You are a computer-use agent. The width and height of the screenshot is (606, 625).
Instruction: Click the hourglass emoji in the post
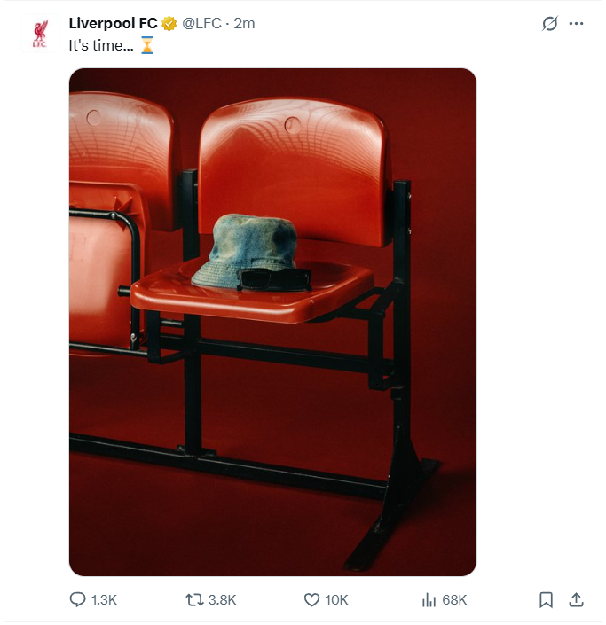(x=146, y=45)
